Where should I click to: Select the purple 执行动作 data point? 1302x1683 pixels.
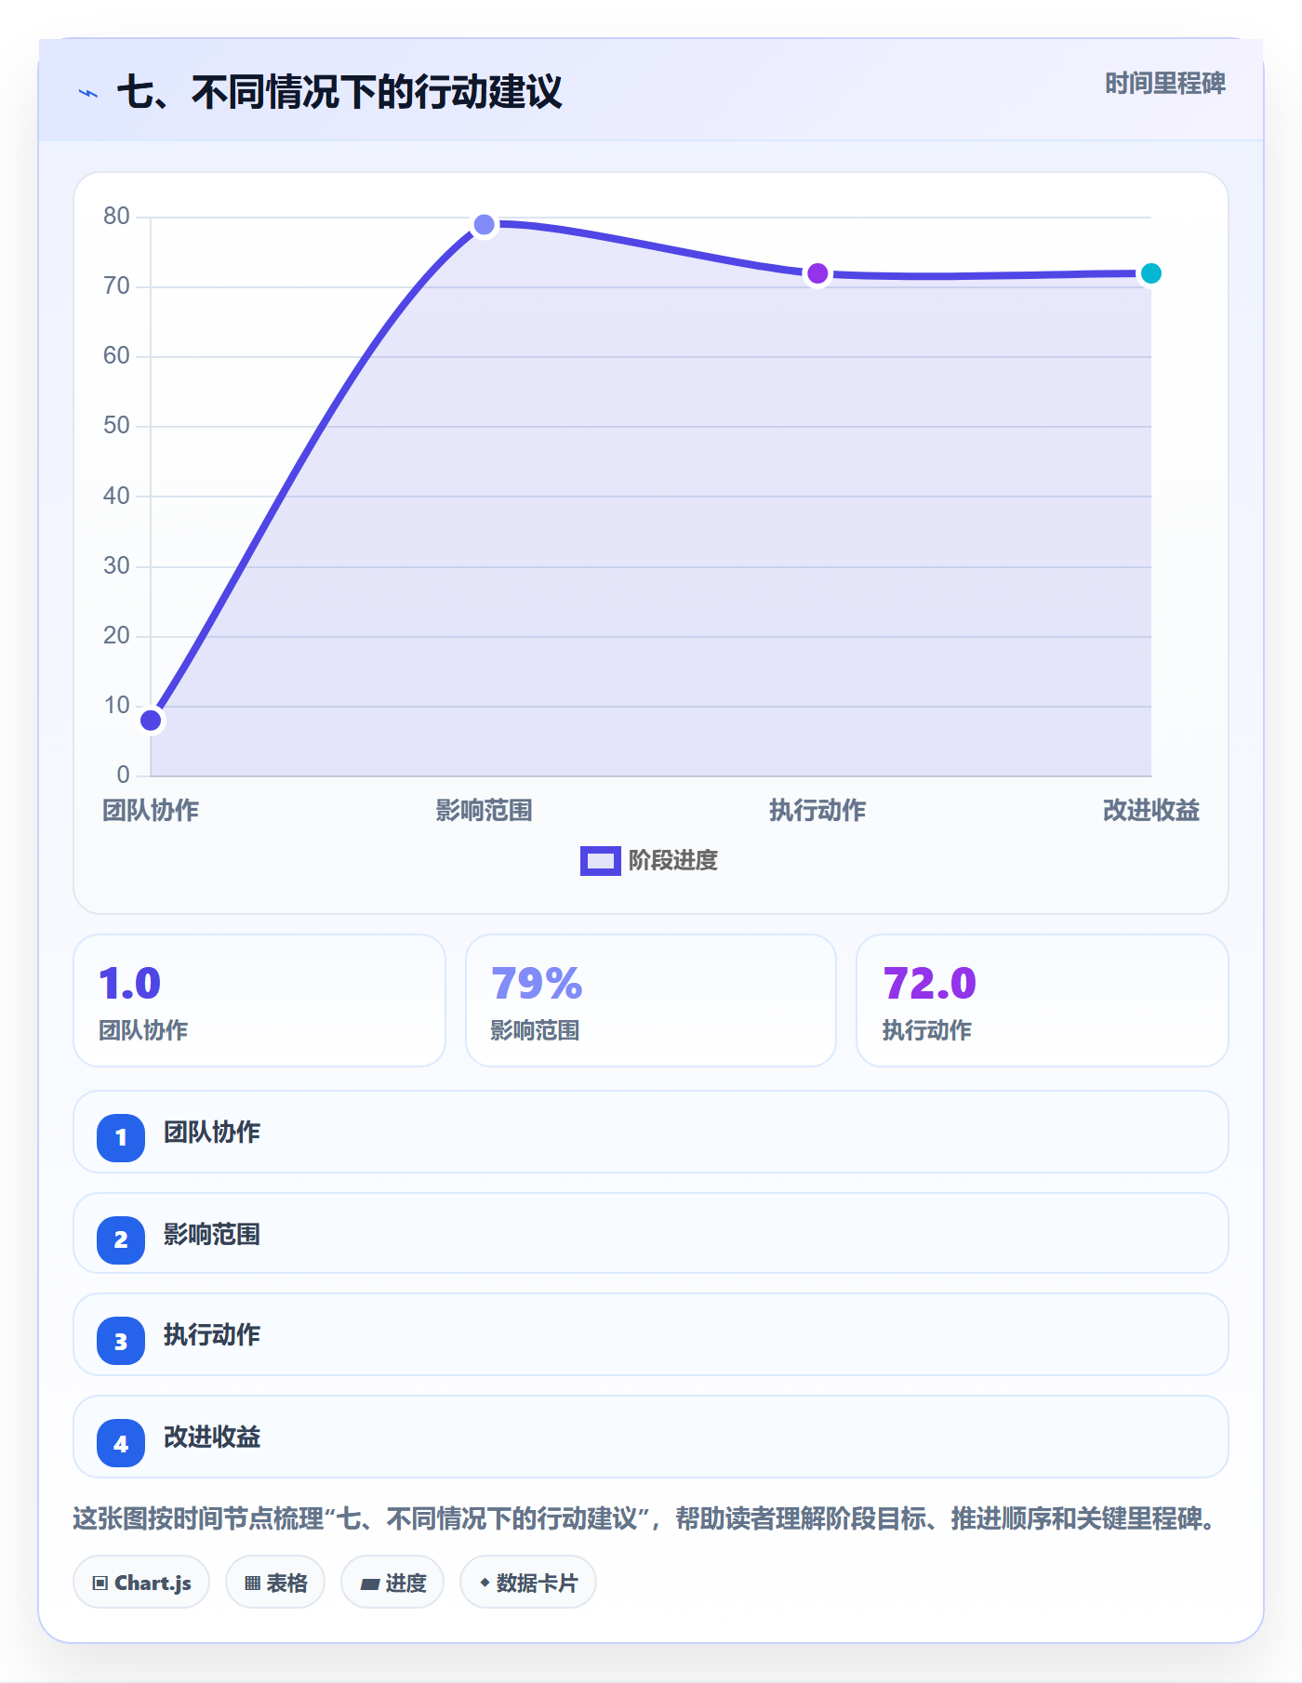pyautogui.click(x=817, y=273)
